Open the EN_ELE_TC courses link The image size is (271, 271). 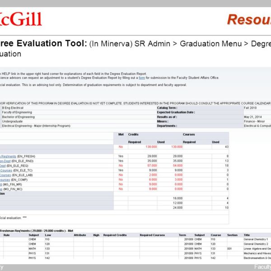(6, 170)
